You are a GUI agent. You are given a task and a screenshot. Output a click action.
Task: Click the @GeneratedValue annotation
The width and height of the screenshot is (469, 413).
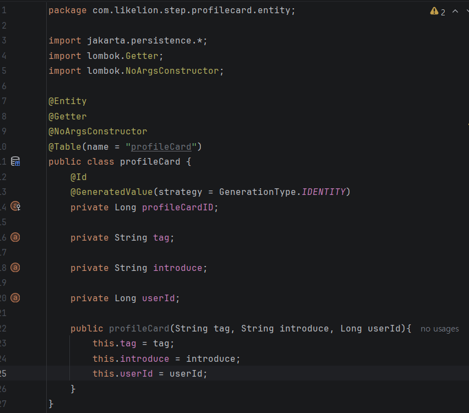[x=112, y=192]
